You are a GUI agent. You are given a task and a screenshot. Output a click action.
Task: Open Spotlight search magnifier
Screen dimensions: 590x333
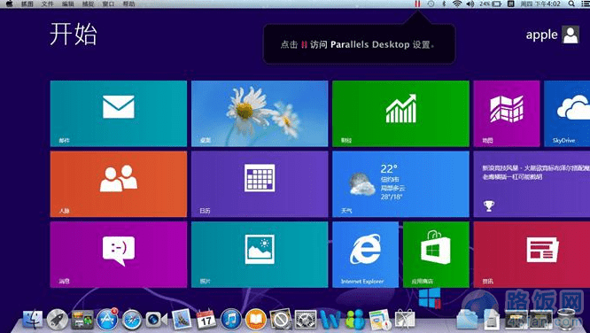571,4
